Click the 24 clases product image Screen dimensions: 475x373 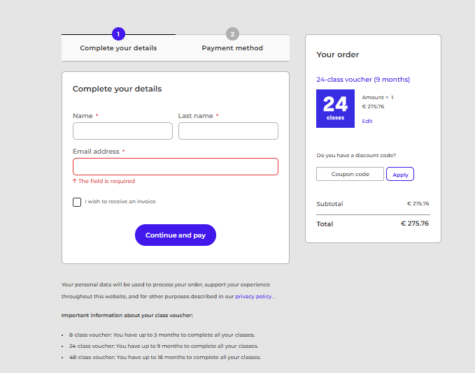335,108
